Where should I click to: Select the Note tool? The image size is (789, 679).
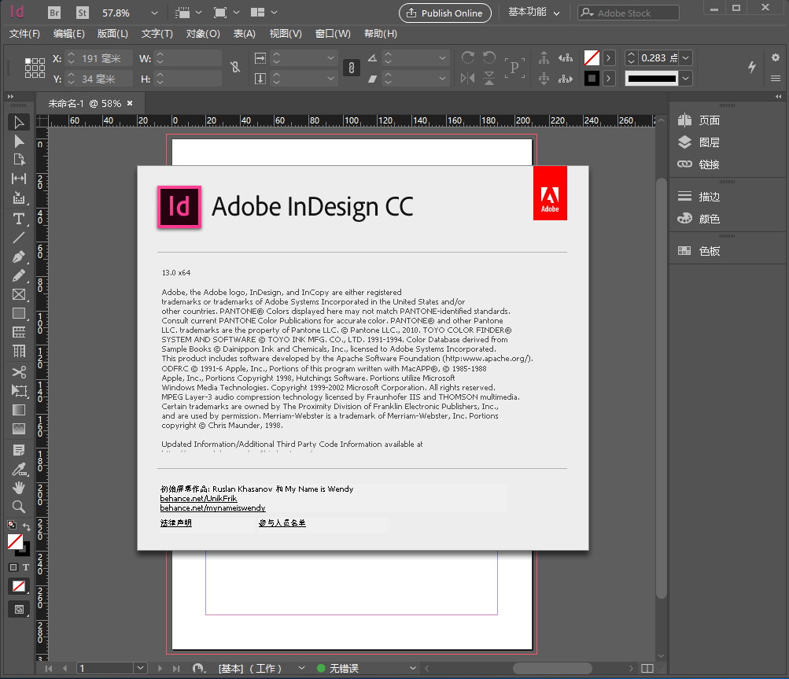(19, 451)
